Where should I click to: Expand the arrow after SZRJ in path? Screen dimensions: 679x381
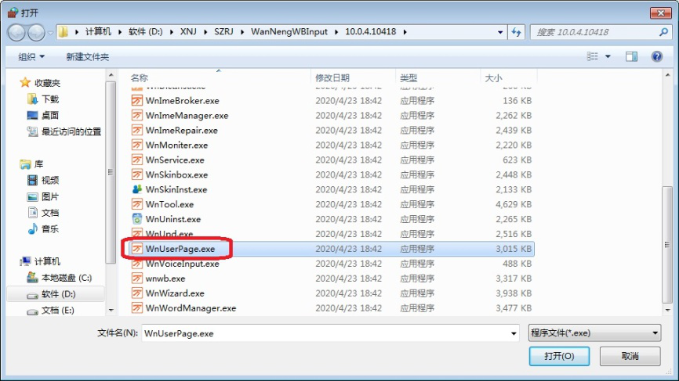click(x=241, y=32)
